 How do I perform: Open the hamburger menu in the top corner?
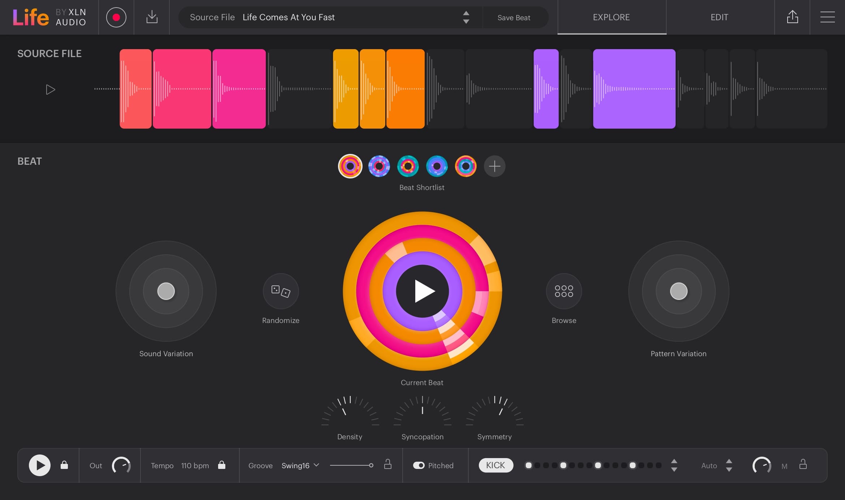827,17
